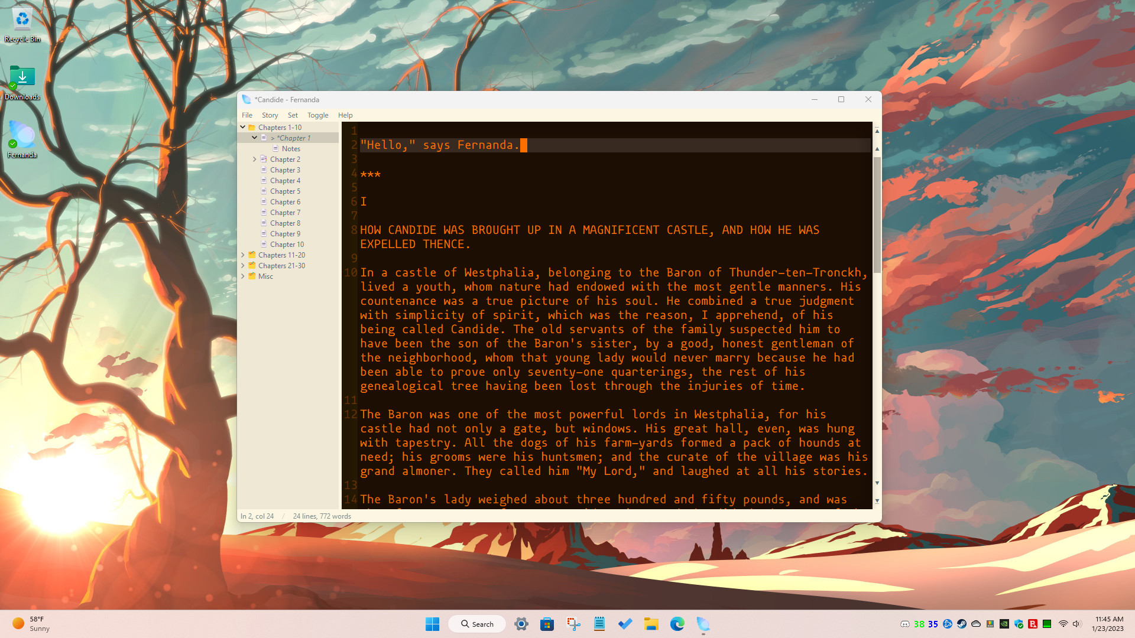Select the Chapter 8 tree item
Viewport: 1135px width, 638px height.
[x=285, y=223]
